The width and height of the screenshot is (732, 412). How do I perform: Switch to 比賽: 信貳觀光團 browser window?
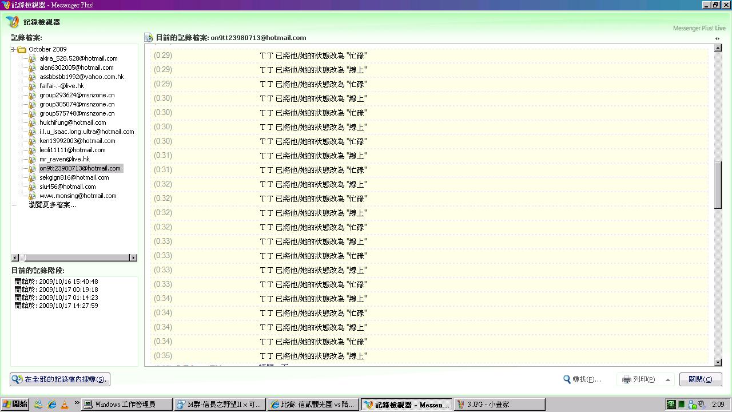313,405
